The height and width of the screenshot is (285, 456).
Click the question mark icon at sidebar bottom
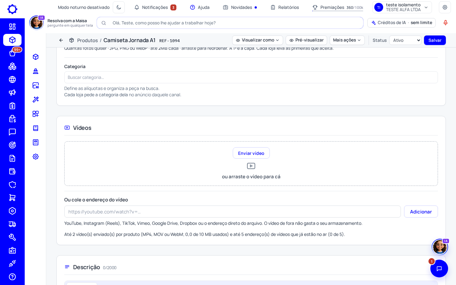[12, 277]
